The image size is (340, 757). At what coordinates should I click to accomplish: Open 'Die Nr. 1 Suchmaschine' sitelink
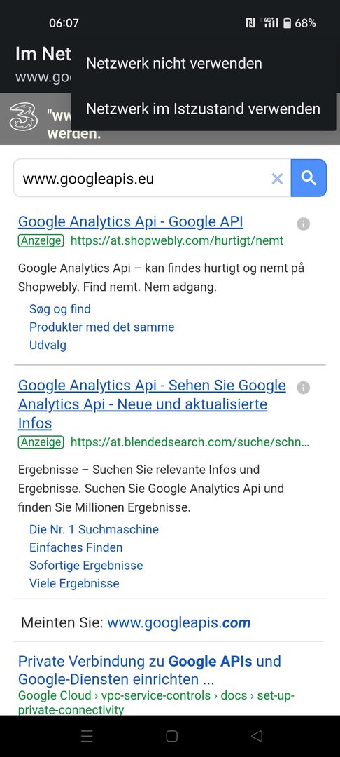click(94, 529)
